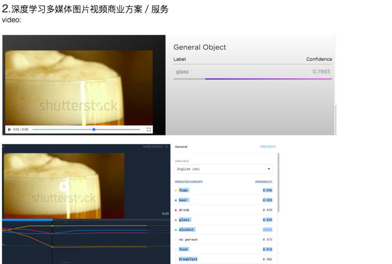
Task: Click the 0.894 probability value
Action: (268, 220)
